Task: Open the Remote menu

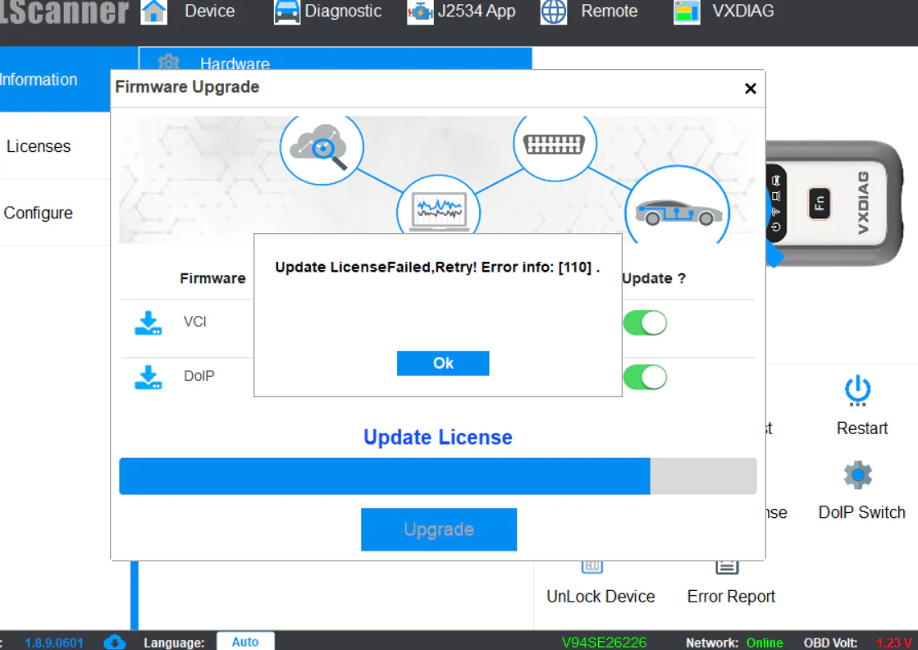Action: pyautogui.click(x=609, y=11)
